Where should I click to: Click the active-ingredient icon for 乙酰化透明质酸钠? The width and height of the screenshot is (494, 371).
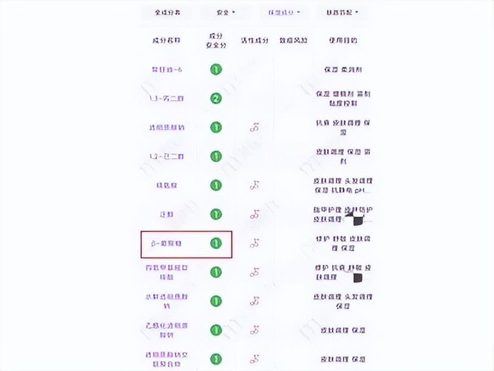[255, 329]
